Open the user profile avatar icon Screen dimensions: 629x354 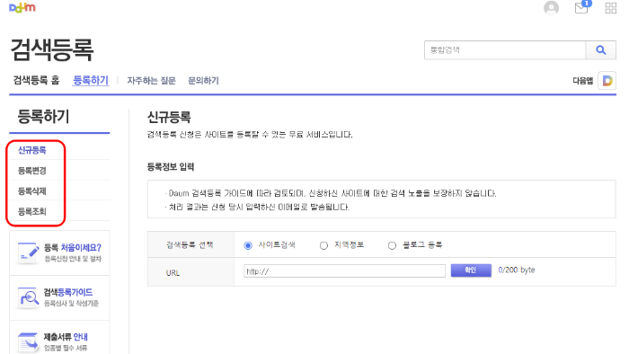551,7
